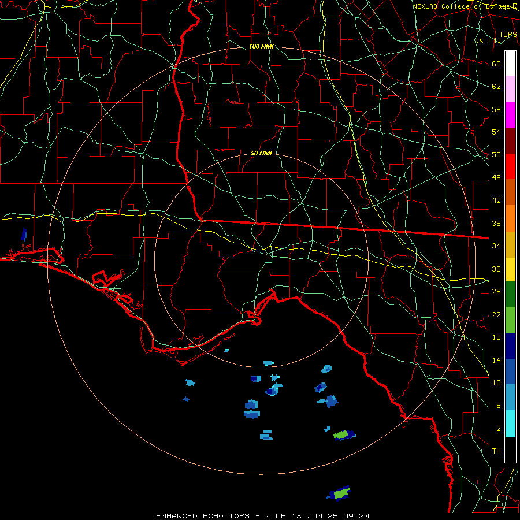Click the 'TH' legend label
The height and width of the screenshot is (520, 520).
[x=496, y=451]
